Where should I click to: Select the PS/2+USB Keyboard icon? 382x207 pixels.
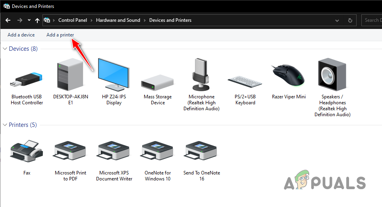point(245,82)
